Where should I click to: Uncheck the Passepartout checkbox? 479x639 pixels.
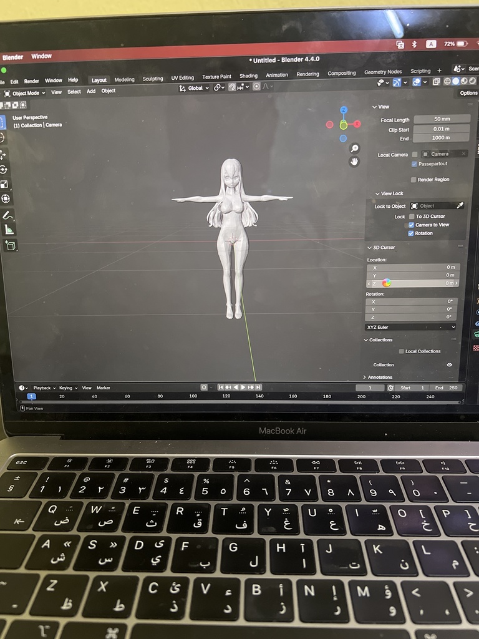[x=414, y=164]
